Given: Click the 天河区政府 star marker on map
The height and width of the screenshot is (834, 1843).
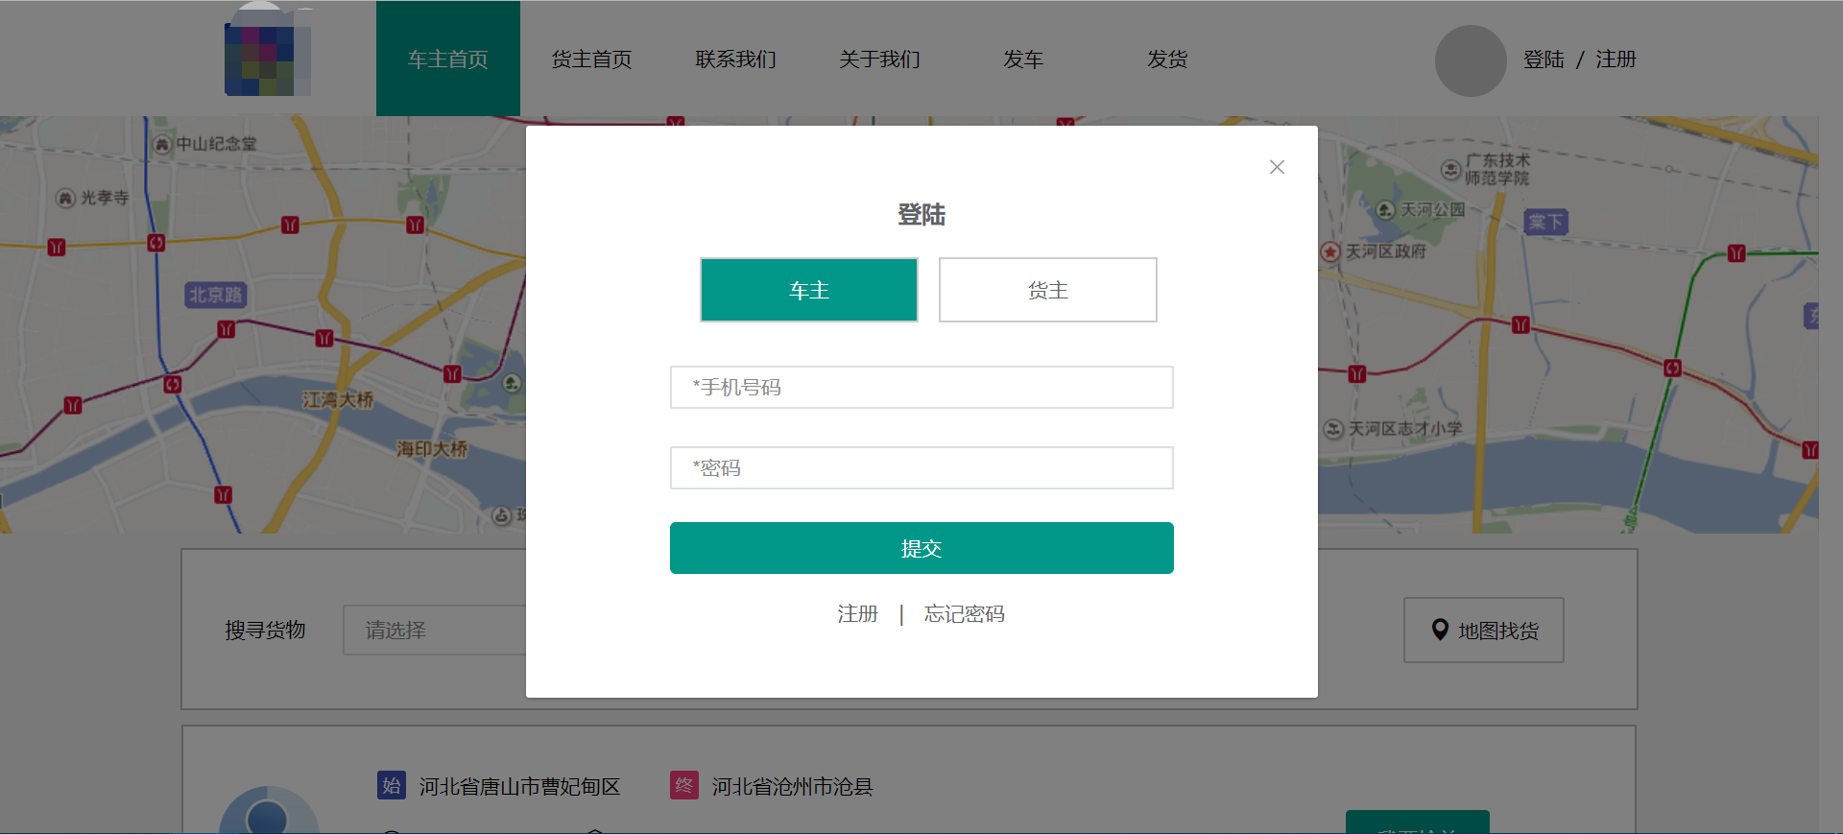Looking at the screenshot, I should (1330, 251).
